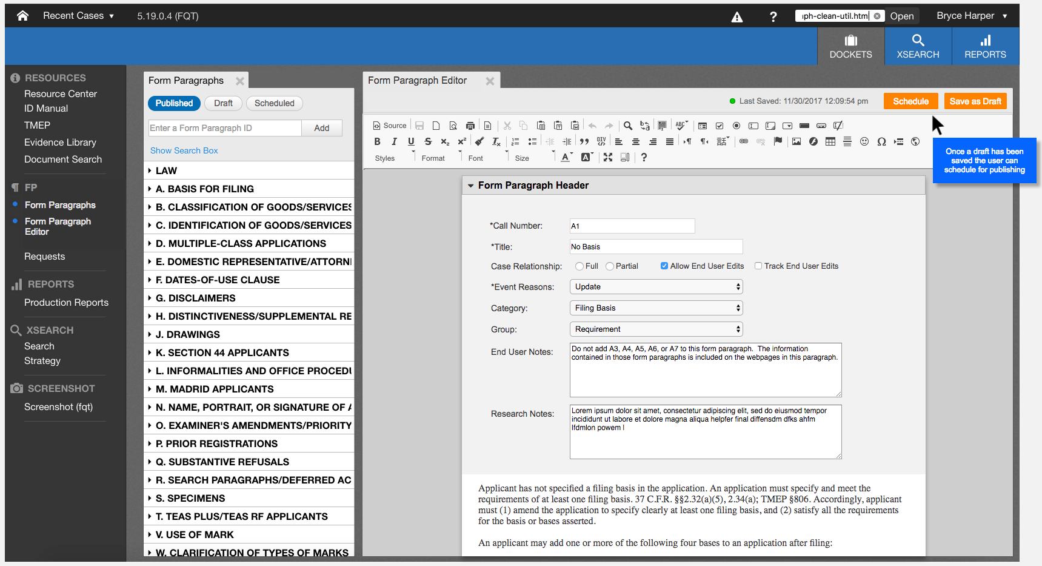
Task: Click the Replace icon in editor toolbar
Action: pyautogui.click(x=645, y=126)
